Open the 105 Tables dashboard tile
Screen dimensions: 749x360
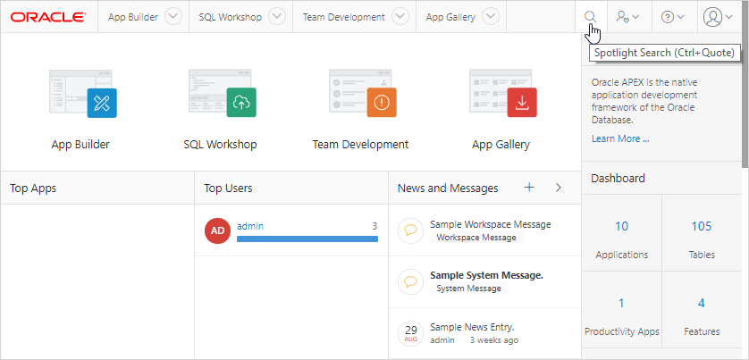(x=702, y=233)
